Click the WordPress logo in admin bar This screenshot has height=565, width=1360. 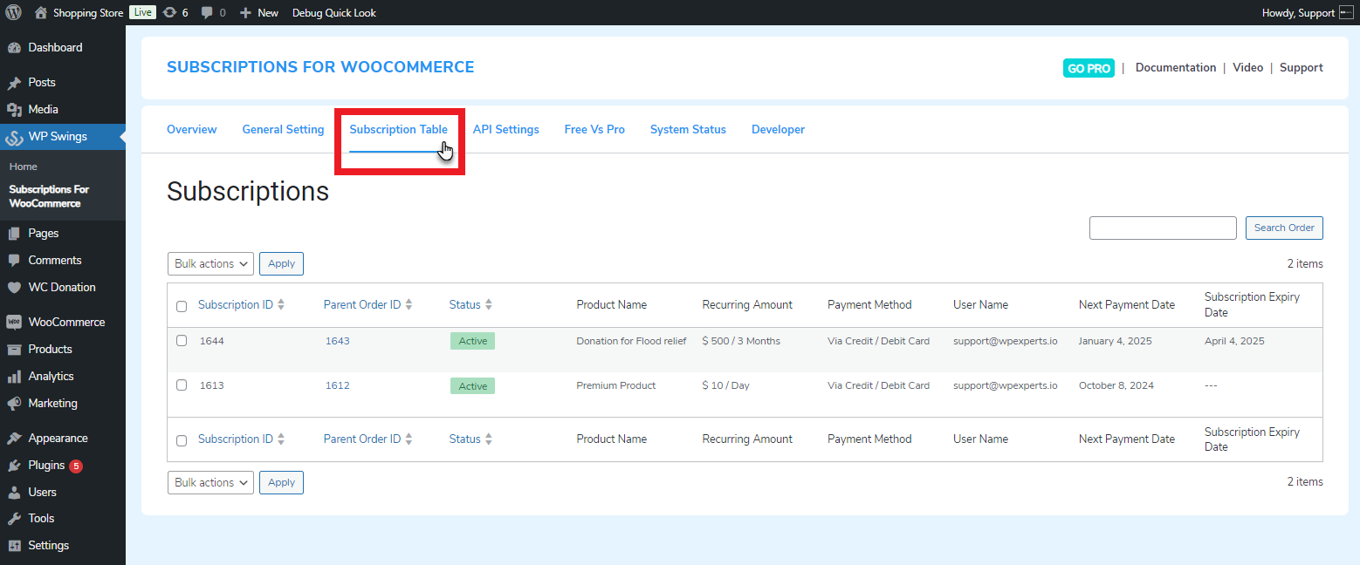[x=13, y=12]
